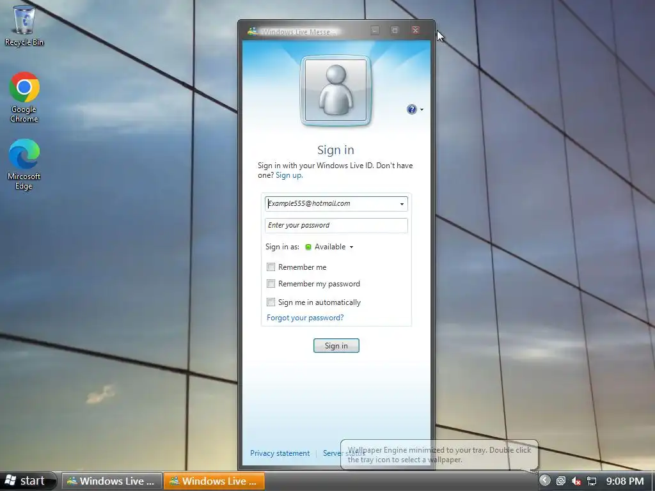Click the Messenger icon in the title bar

click(x=252, y=31)
